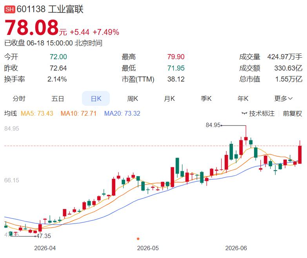Click the 今开 value 72.00
This screenshot has width=307, height=258.
[x=58, y=57]
